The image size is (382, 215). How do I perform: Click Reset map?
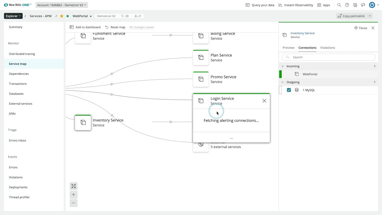coord(115,27)
